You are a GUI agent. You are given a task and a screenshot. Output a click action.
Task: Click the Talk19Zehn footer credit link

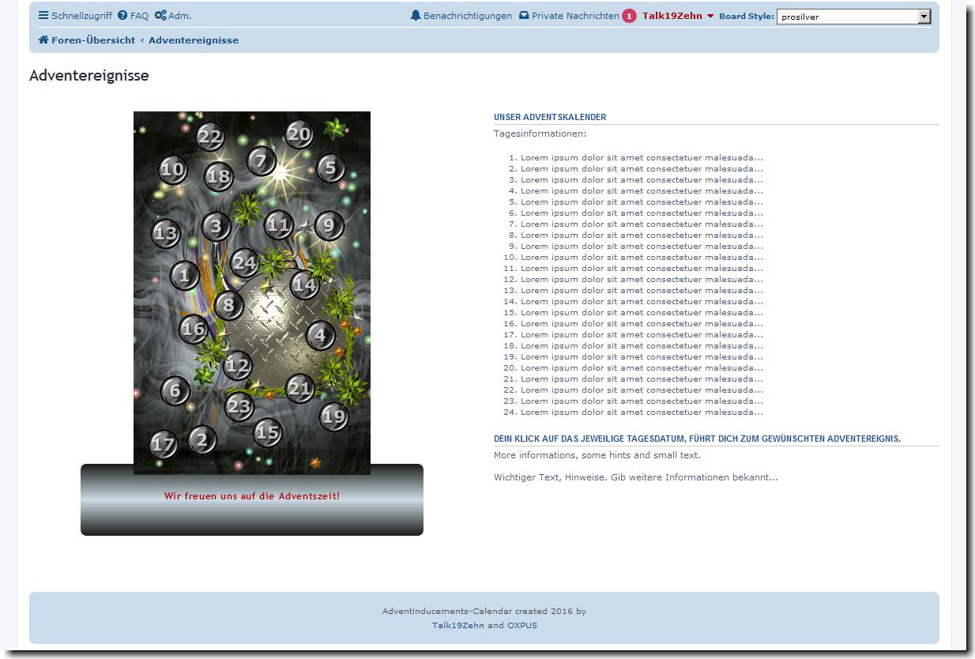point(457,625)
